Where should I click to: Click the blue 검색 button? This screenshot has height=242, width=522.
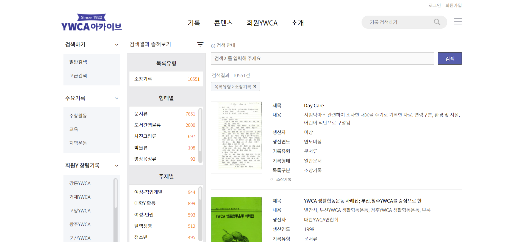tap(449, 59)
